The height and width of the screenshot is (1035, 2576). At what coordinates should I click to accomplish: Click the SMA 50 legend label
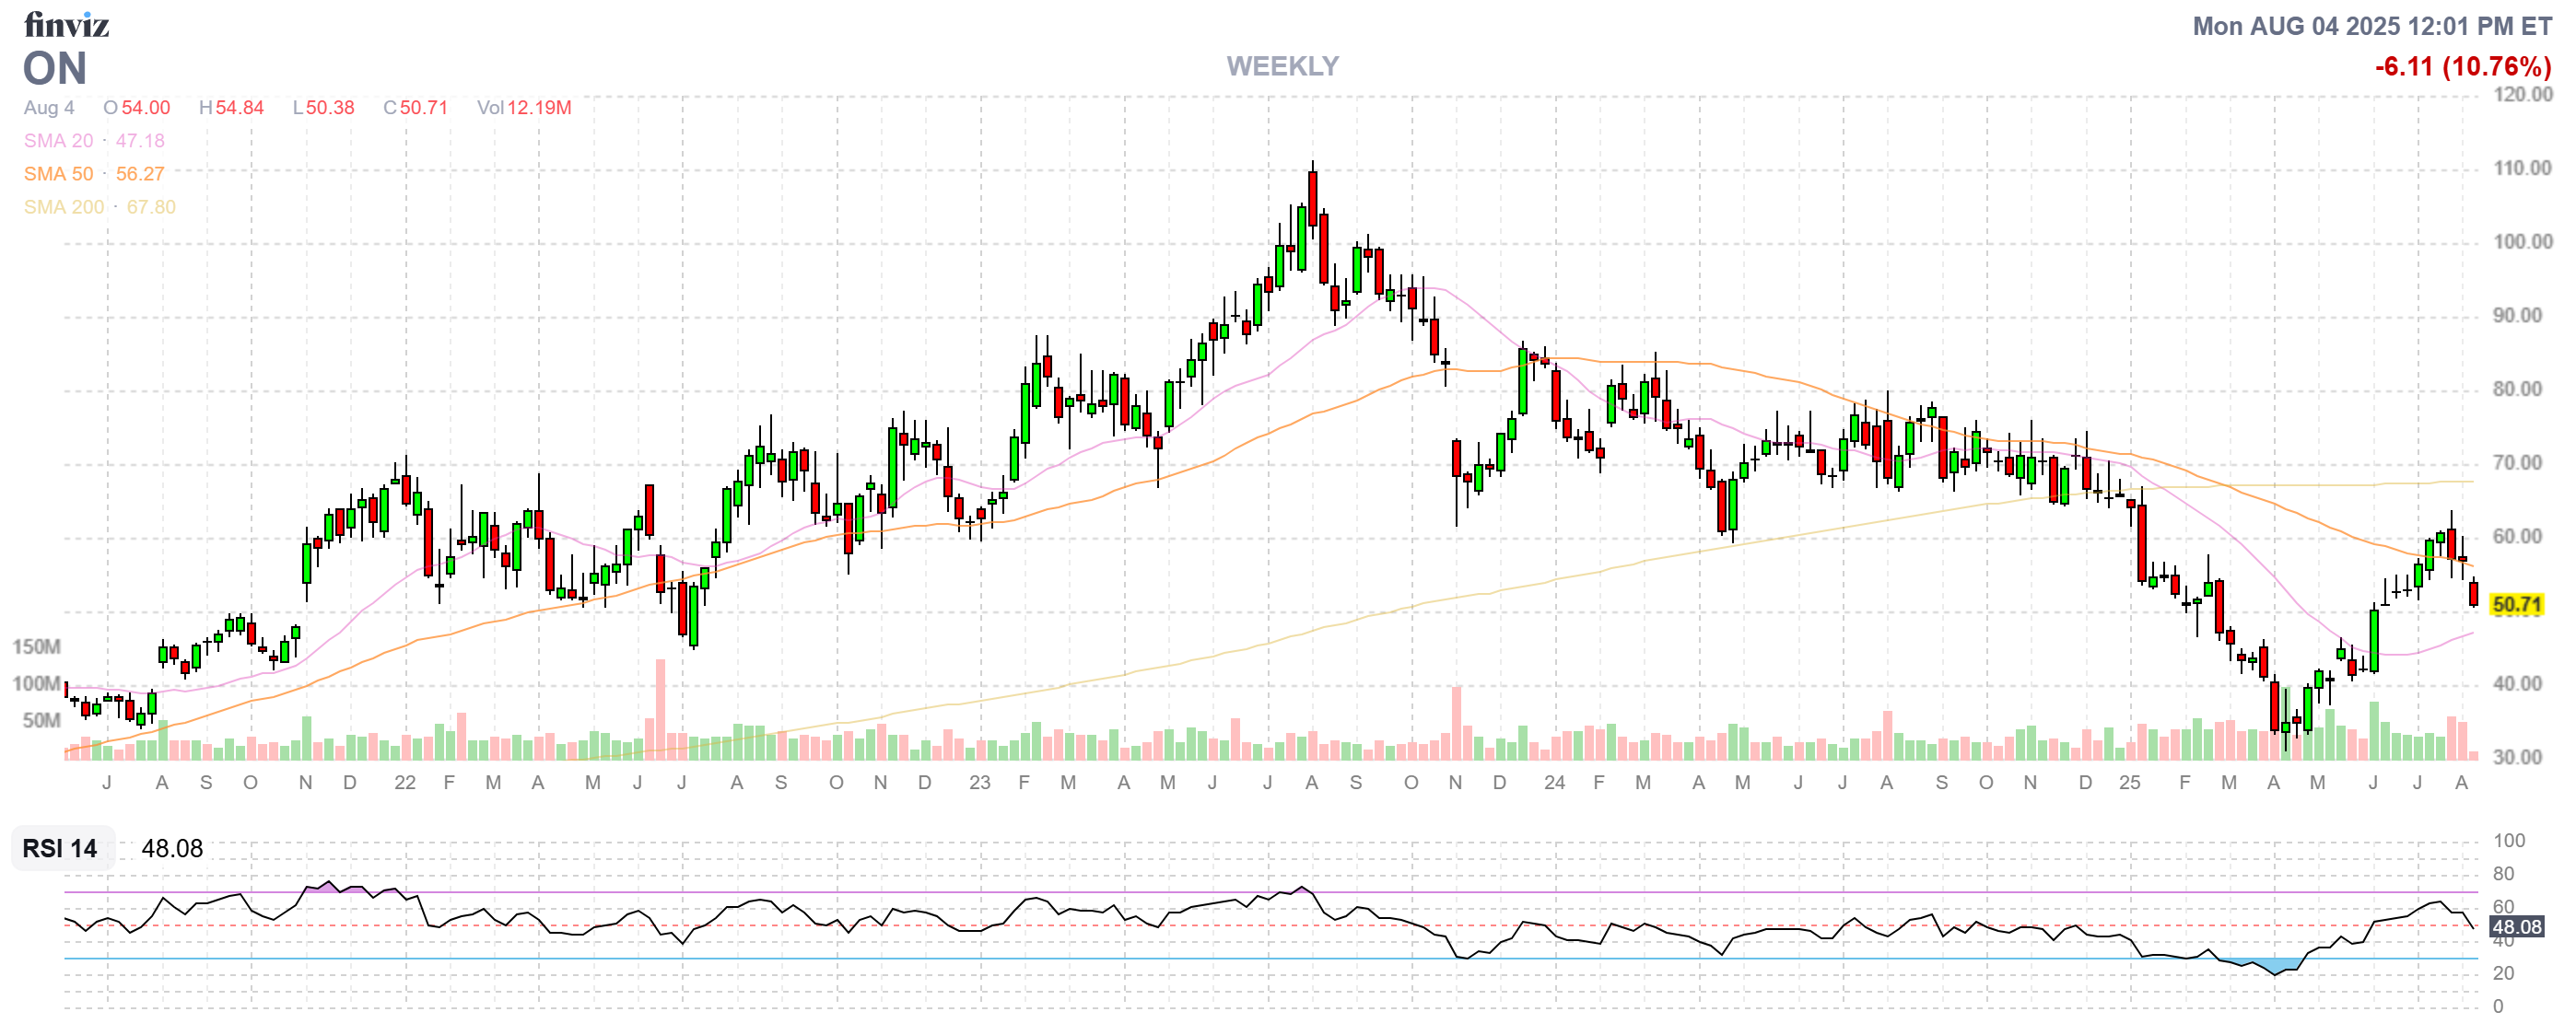pyautogui.click(x=58, y=174)
